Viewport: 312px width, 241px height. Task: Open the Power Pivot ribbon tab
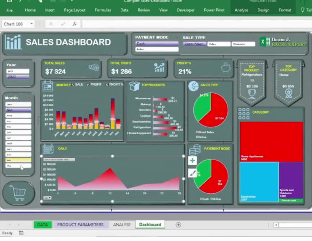click(214, 10)
